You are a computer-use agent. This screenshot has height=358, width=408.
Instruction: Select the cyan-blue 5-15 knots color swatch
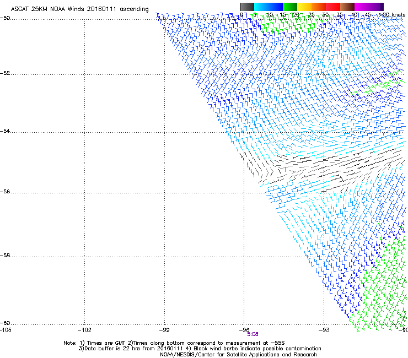click(x=269, y=7)
